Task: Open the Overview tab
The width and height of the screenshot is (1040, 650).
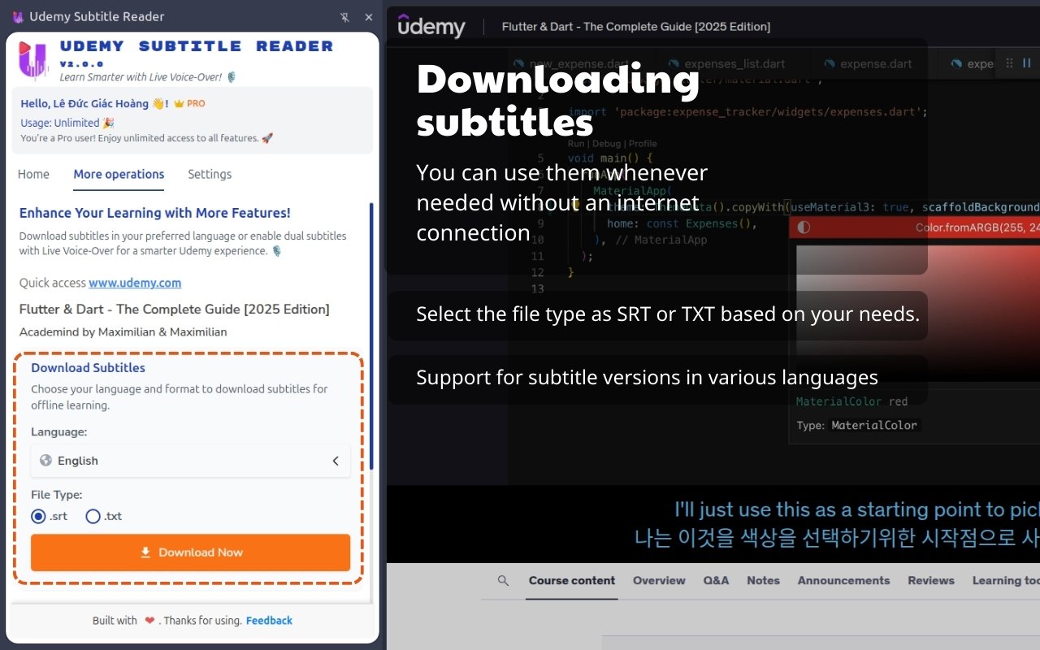Action: [x=659, y=580]
